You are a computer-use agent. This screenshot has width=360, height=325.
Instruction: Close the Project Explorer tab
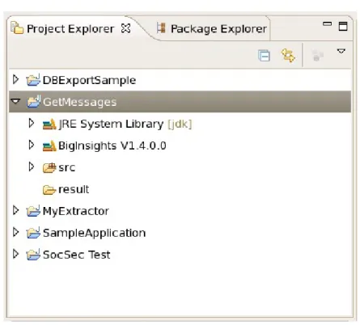tap(126, 28)
